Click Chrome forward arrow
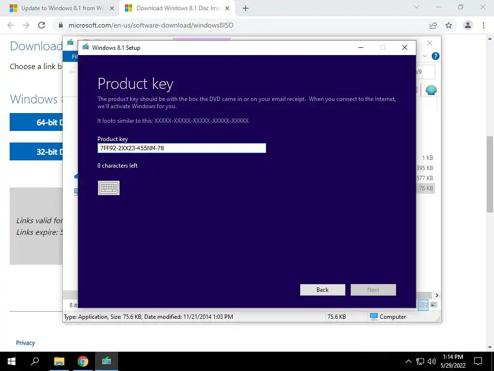The width and height of the screenshot is (494, 371). point(26,25)
